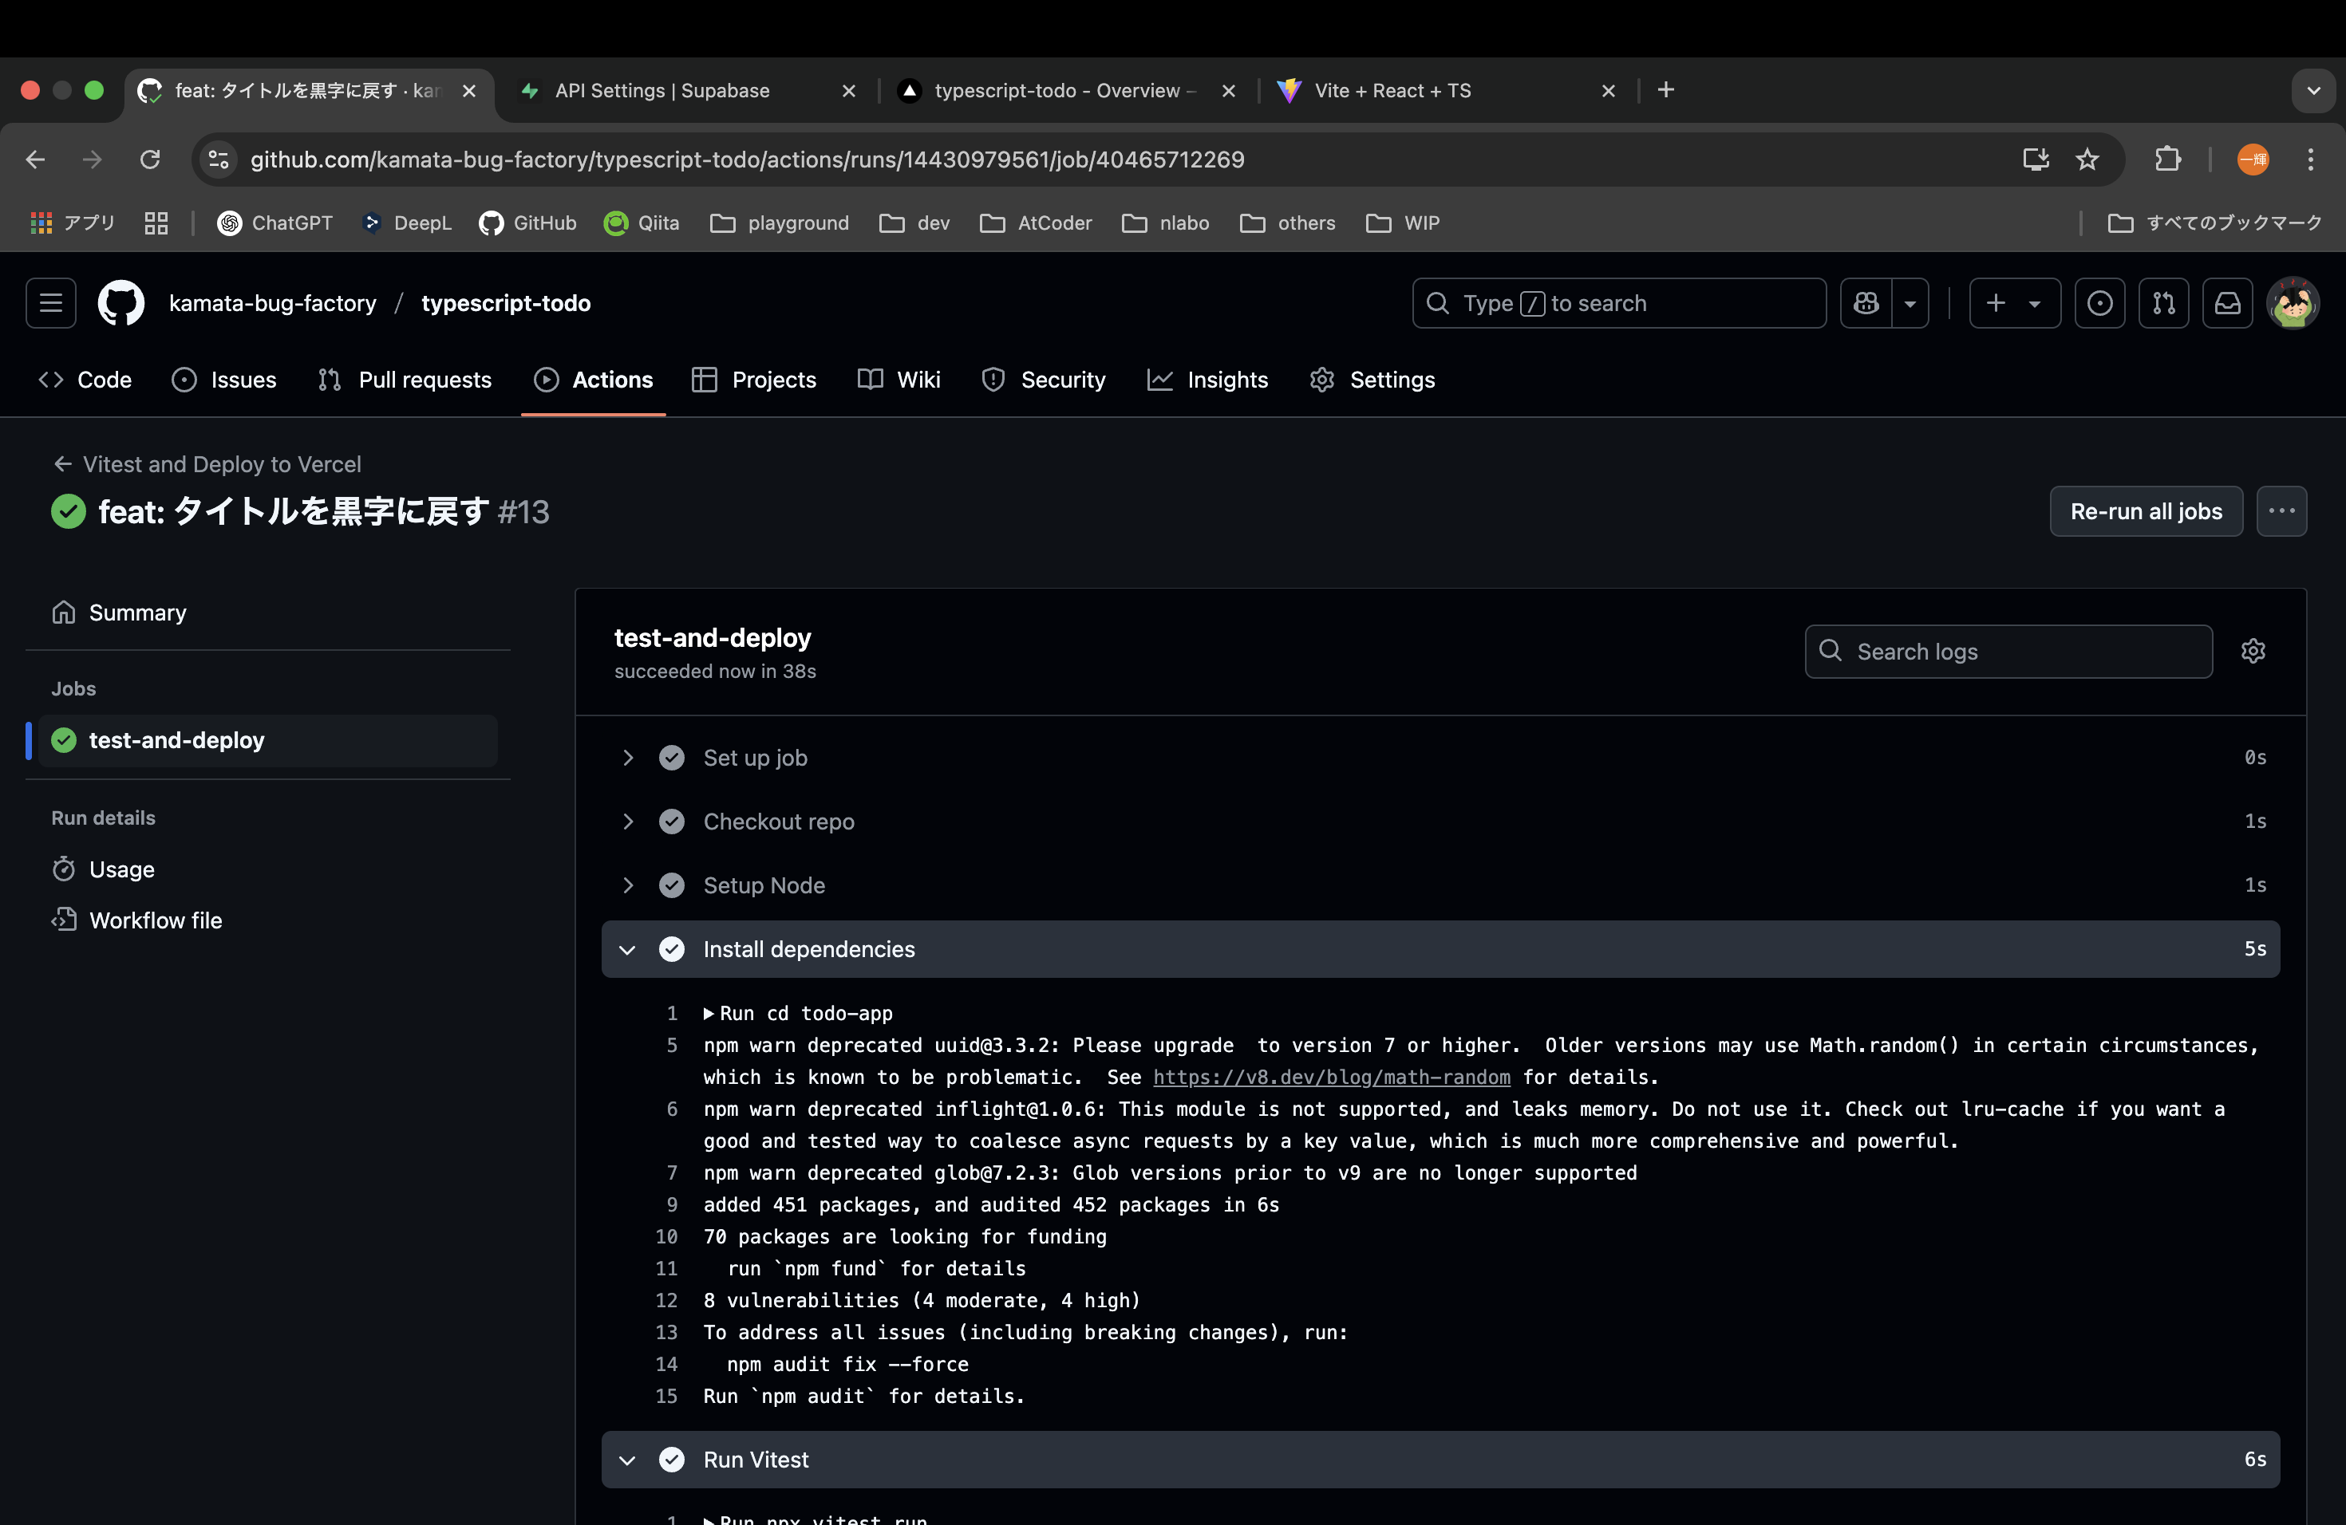The width and height of the screenshot is (2346, 1525).
Task: Expand the Set up job step
Action: point(754,758)
